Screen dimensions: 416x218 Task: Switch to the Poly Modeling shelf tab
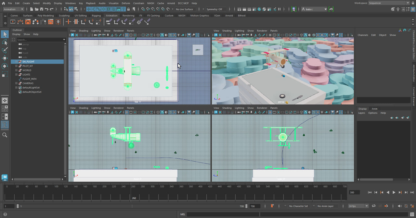46,16
